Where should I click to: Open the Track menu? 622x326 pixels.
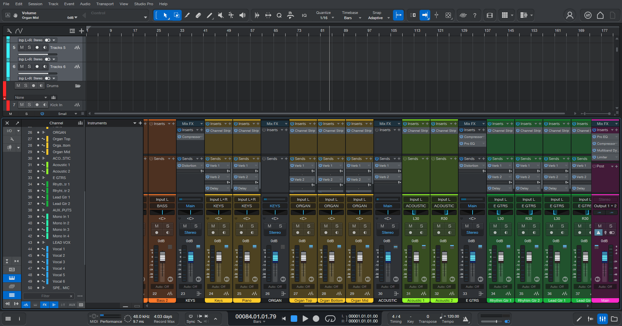[53, 4]
